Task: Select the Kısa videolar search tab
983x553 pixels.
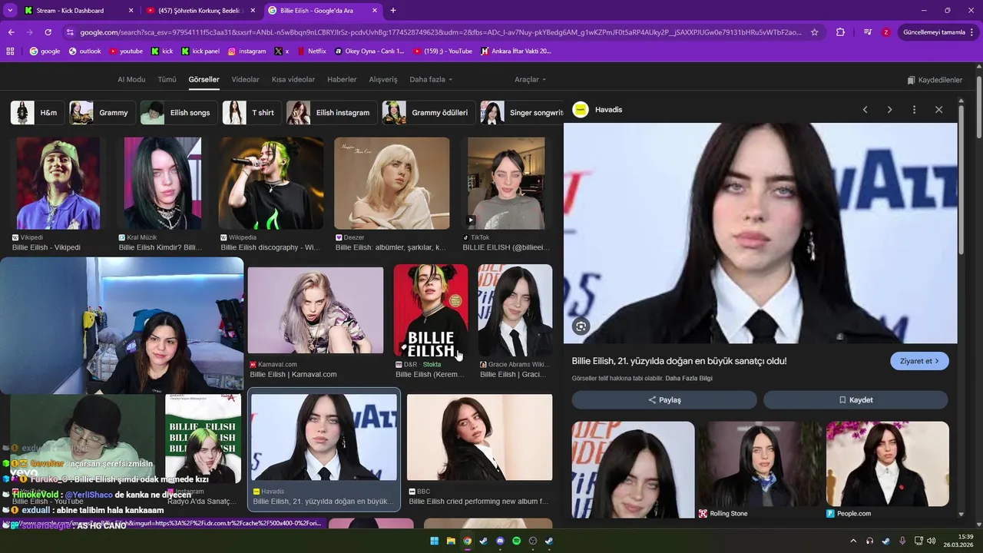Action: [x=293, y=80]
